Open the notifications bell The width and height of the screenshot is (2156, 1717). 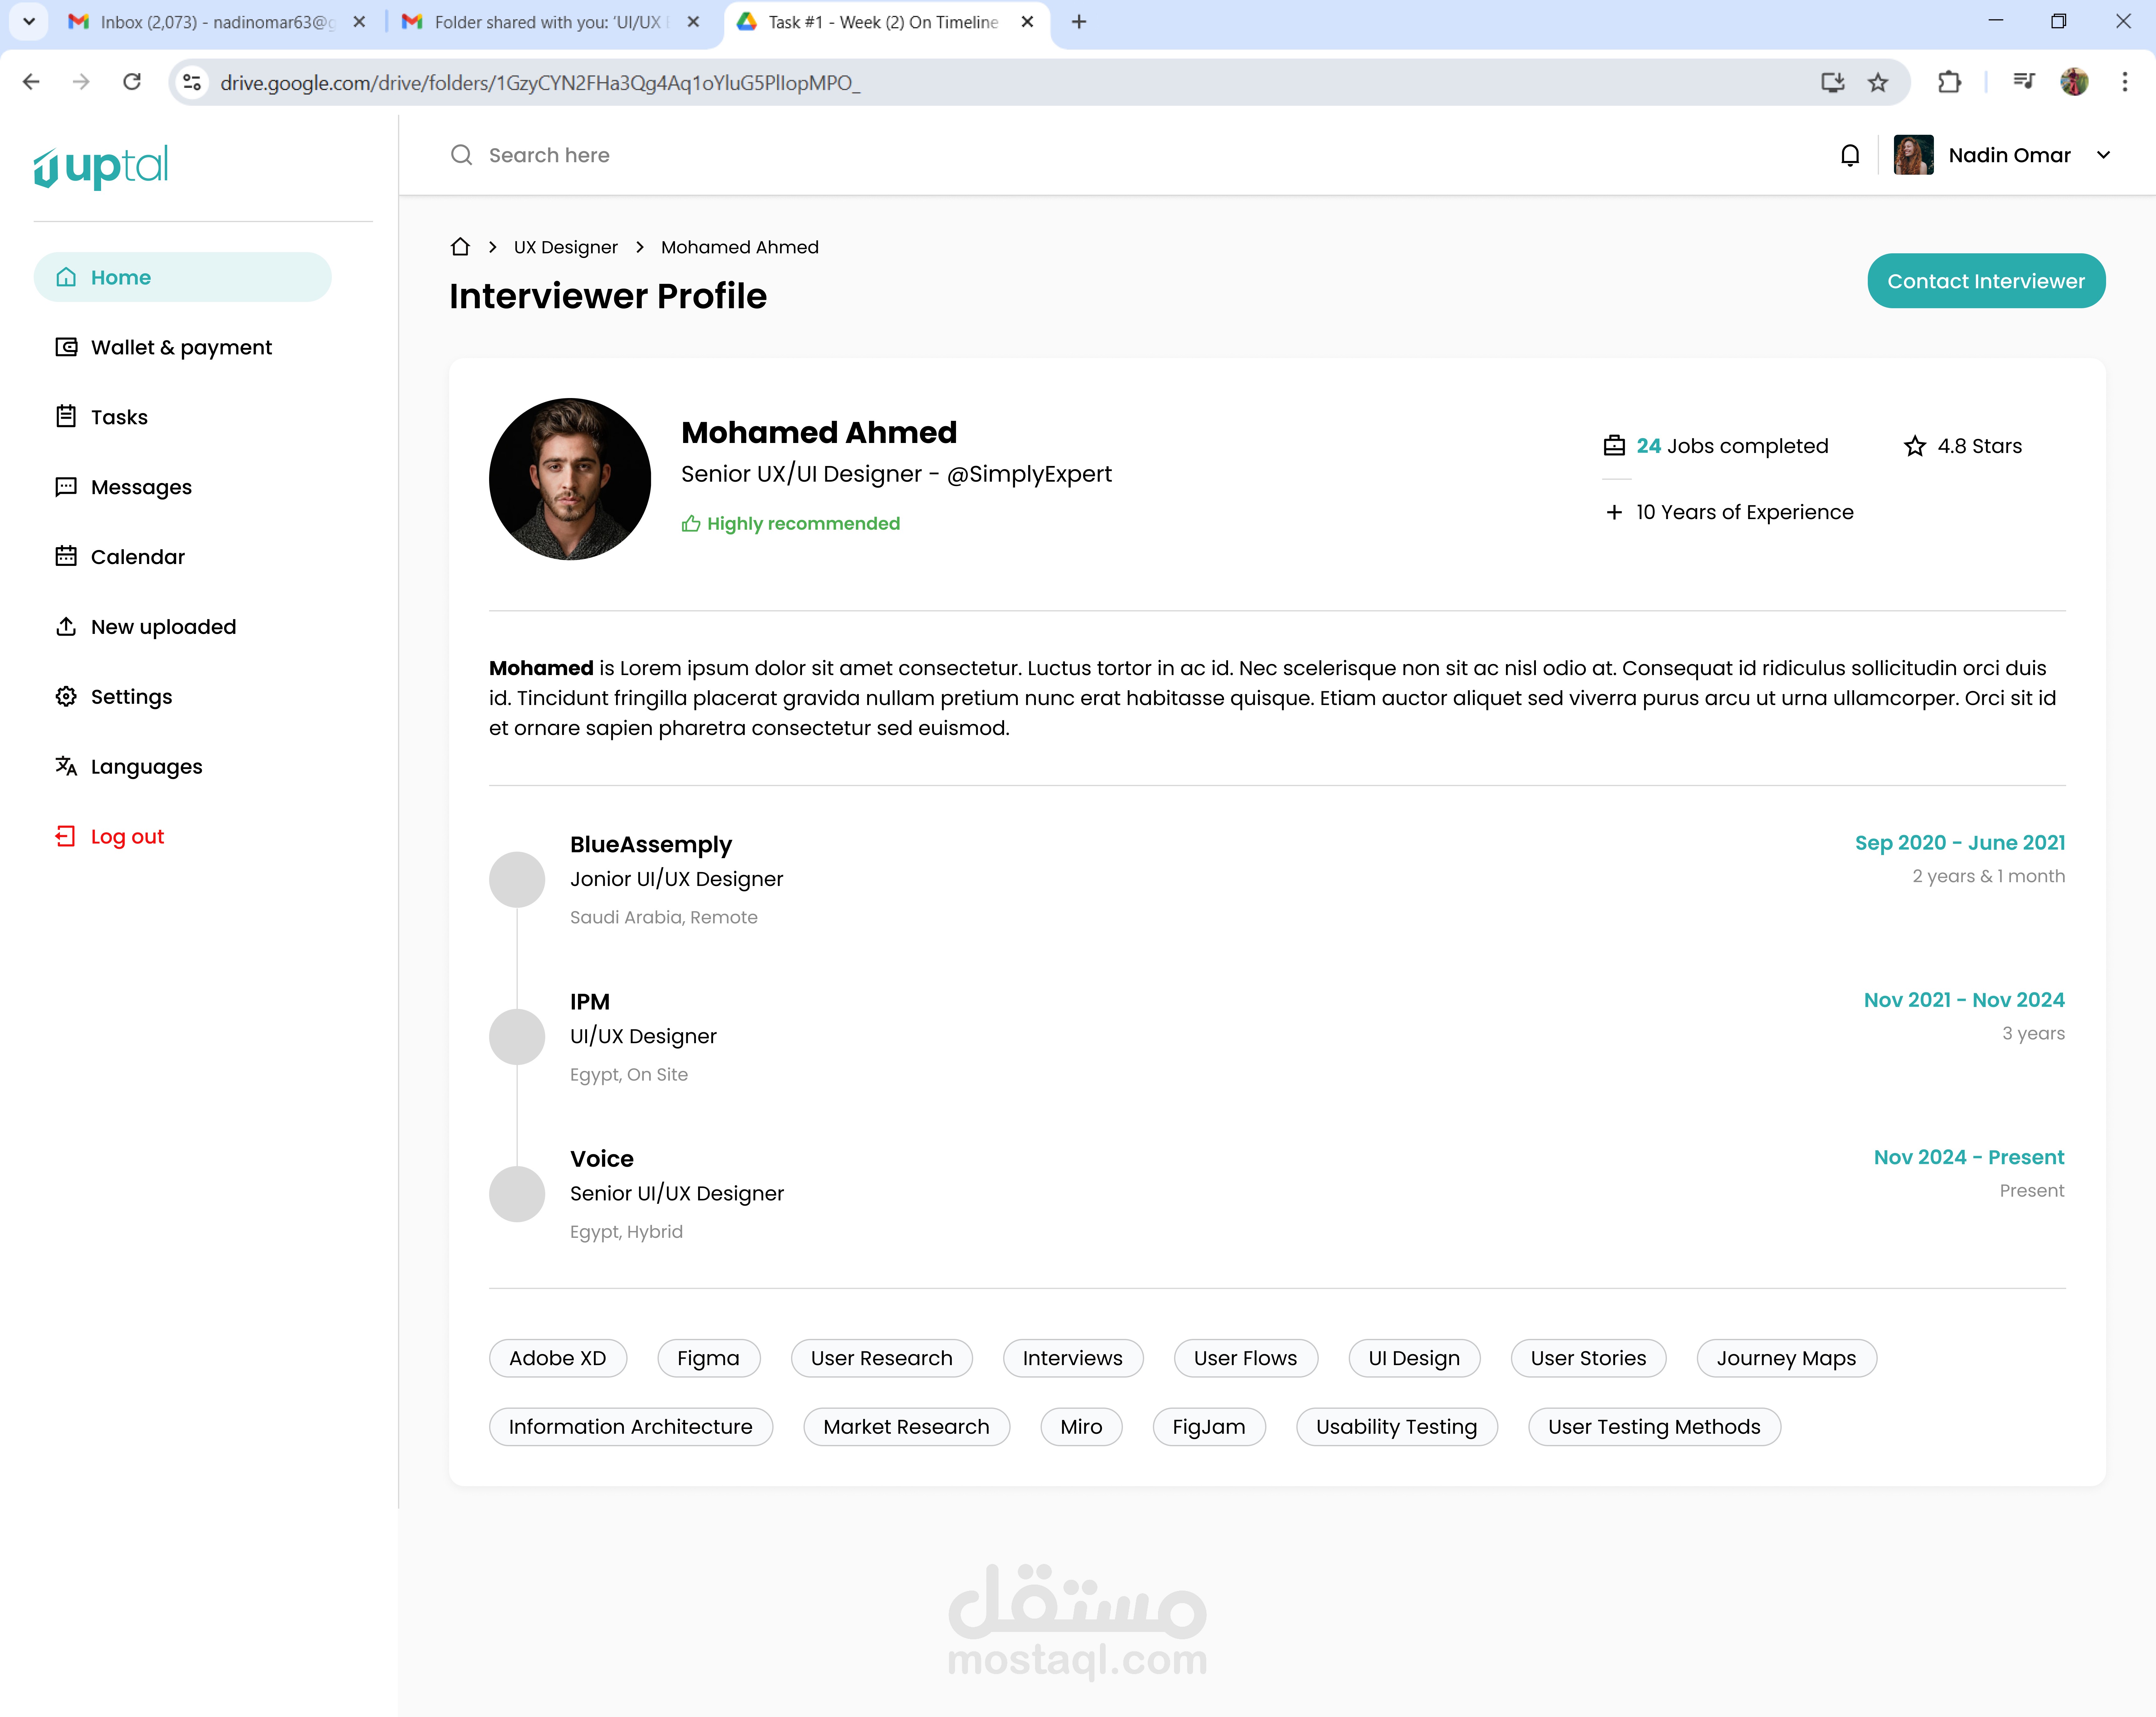(1849, 155)
